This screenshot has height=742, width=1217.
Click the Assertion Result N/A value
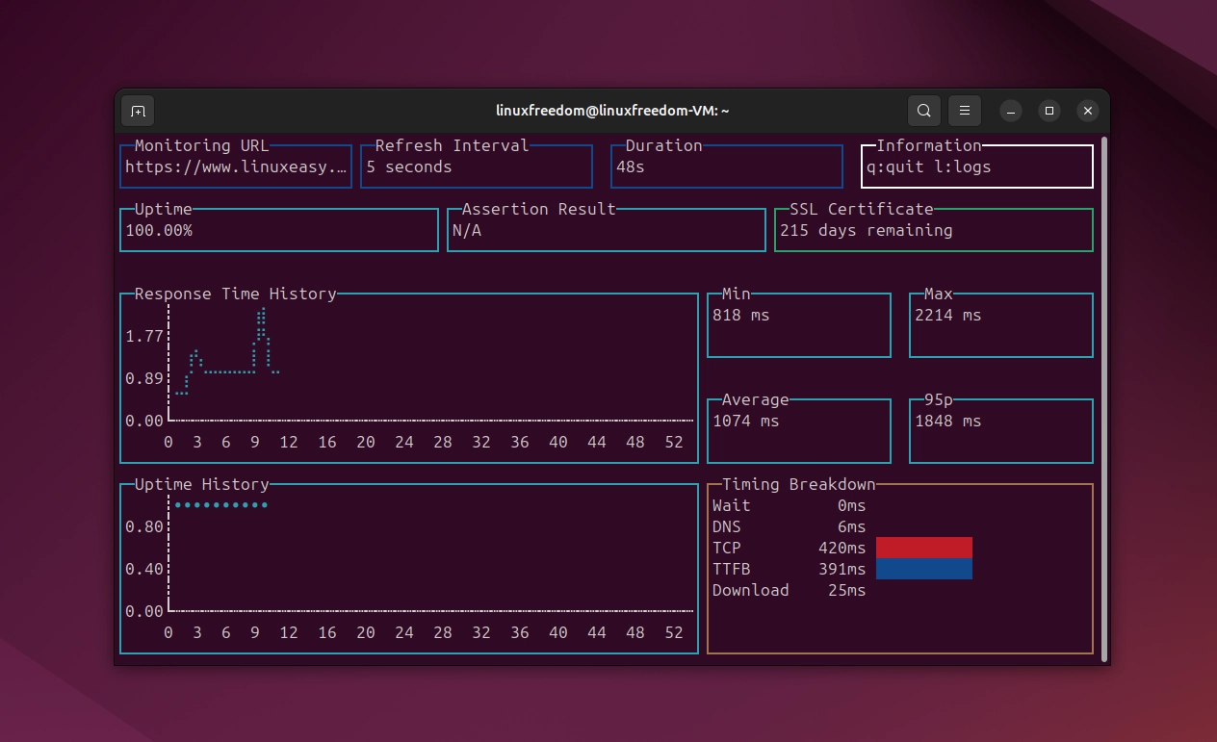point(466,231)
